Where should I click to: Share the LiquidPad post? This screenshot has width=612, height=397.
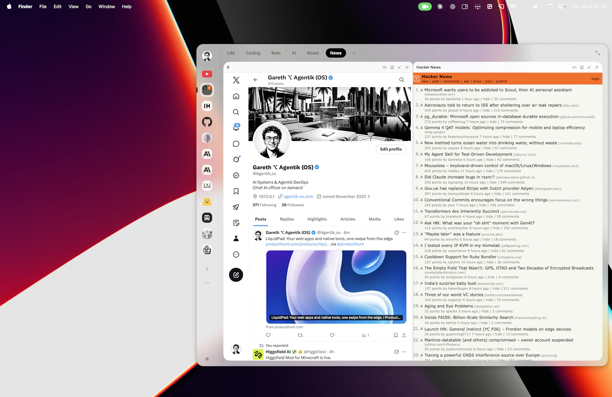pos(404,335)
